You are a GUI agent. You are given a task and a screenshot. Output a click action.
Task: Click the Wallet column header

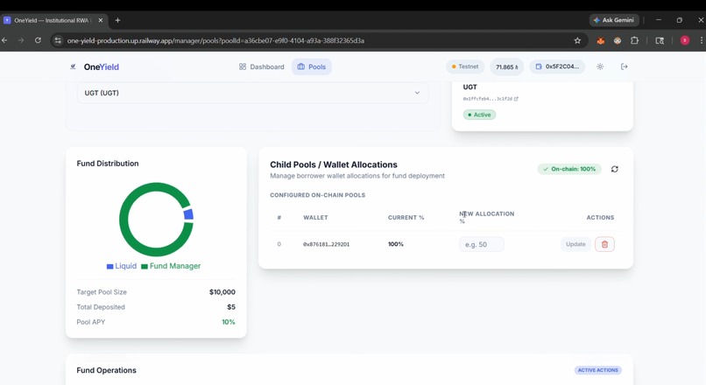point(315,218)
